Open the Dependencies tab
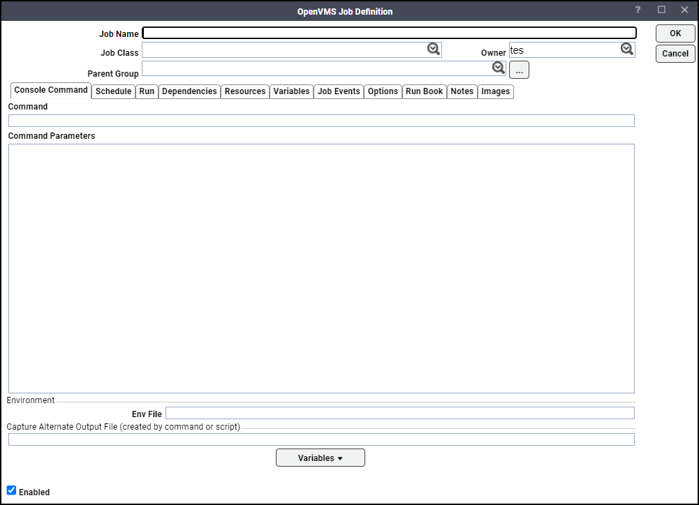699x505 pixels. click(189, 91)
